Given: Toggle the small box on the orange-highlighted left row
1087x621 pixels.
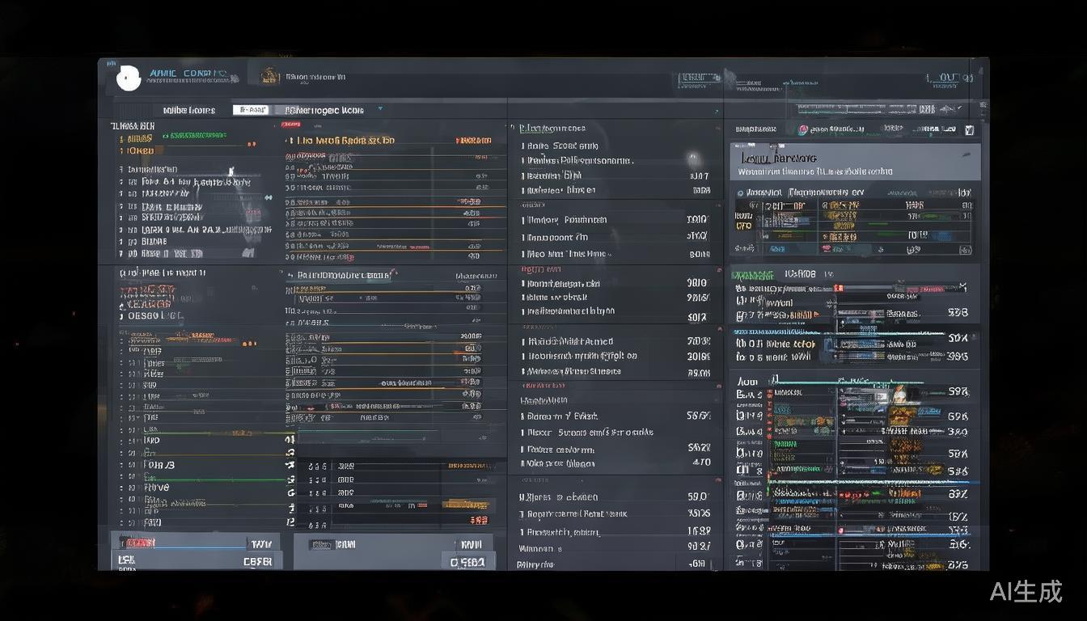Looking at the screenshot, I should pos(122,150).
